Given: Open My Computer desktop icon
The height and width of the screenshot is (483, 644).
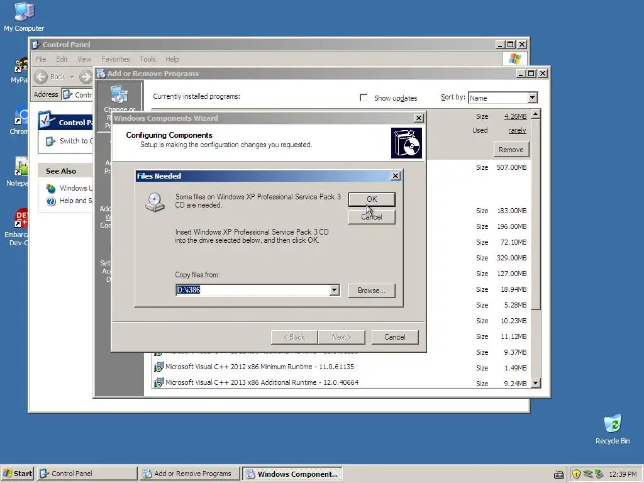Looking at the screenshot, I should 24,16.
